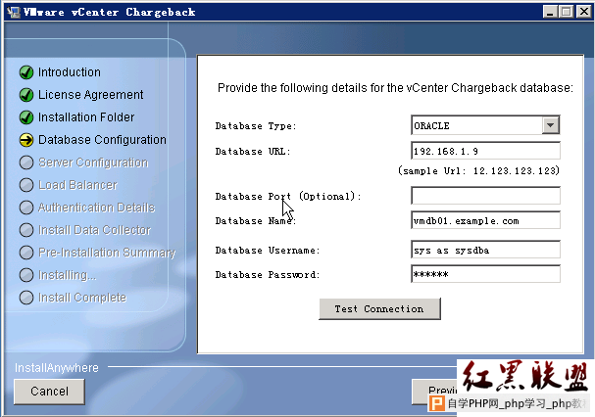Screen dimensions: 595x417
Task: Click the Database Type label
Action: click(x=256, y=126)
